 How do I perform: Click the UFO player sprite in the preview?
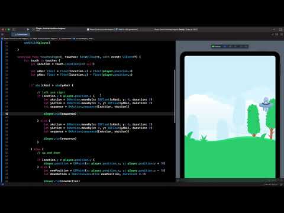click(x=265, y=104)
